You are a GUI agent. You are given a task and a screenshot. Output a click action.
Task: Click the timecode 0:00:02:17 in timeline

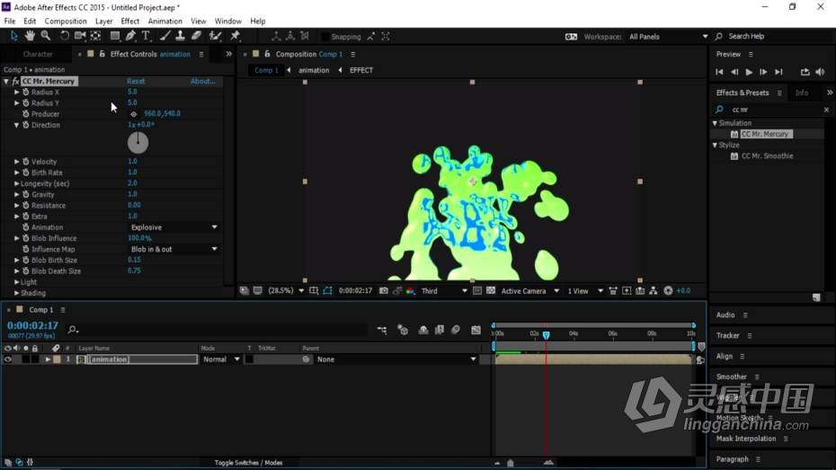[x=32, y=325]
